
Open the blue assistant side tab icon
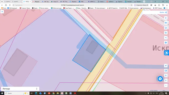point(166,53)
